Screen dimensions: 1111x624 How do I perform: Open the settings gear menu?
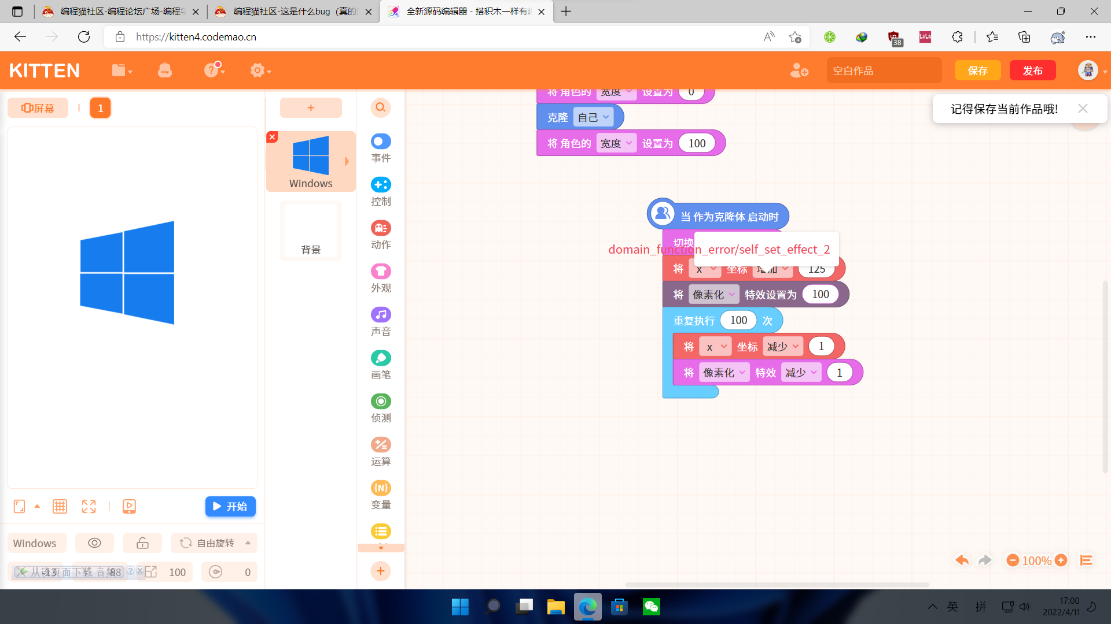tap(260, 70)
